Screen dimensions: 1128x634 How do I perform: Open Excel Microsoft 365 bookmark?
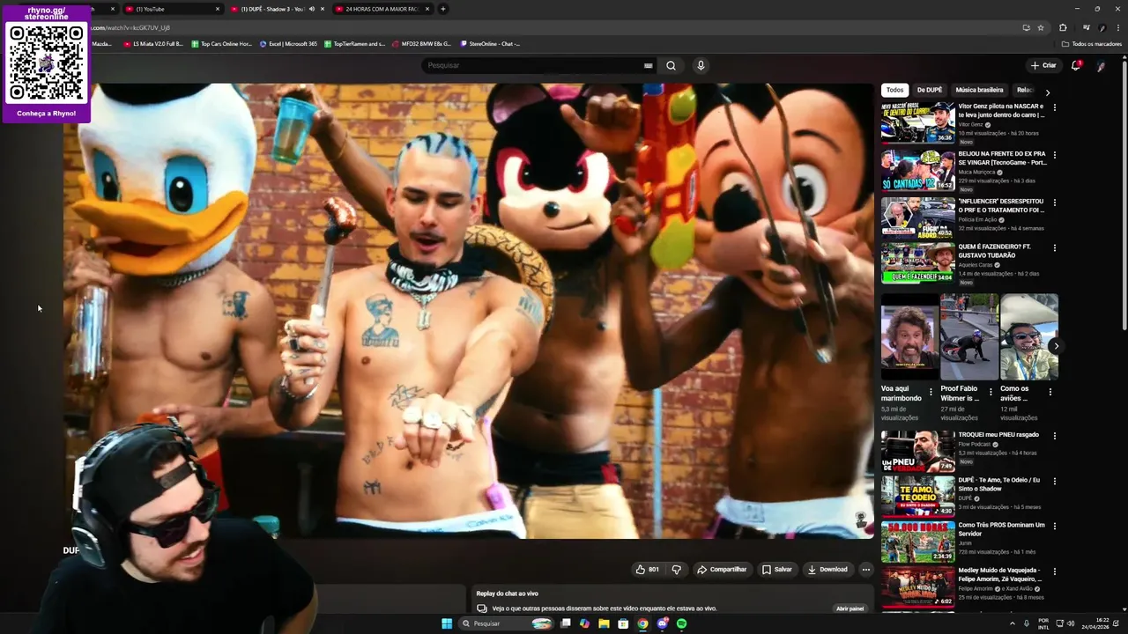(x=288, y=43)
